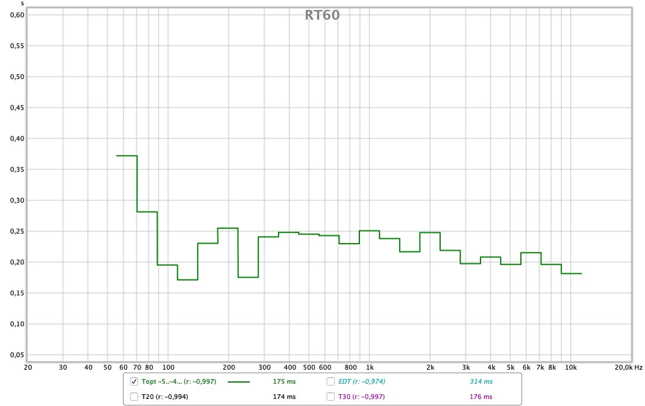The height and width of the screenshot is (406, 645).
Task: Click the 0,35 y-axis label
Action: (18, 169)
